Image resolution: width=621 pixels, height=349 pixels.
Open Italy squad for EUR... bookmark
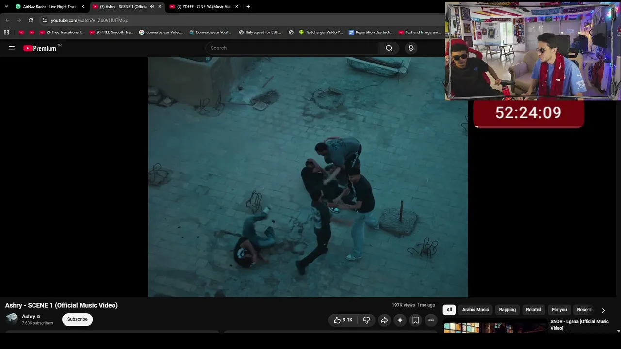click(x=260, y=32)
